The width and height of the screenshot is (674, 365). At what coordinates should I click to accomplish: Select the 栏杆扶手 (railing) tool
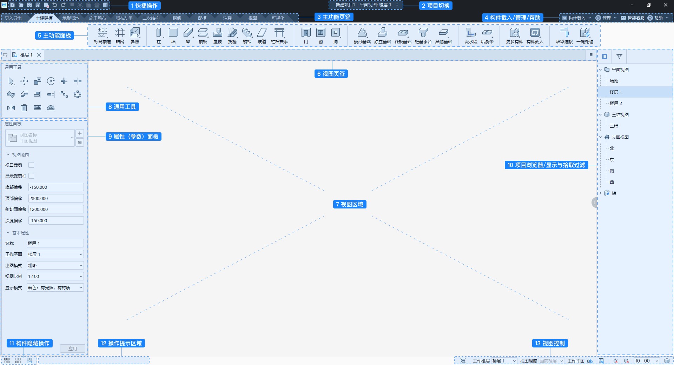[x=279, y=35]
